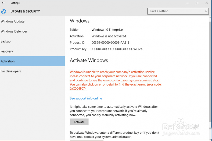Click the scrollbar up arrow
212x141 pixels.
[210, 17]
